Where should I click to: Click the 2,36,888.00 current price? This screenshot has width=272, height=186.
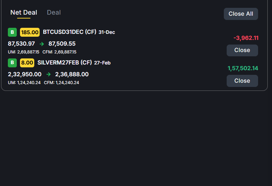[72, 74]
